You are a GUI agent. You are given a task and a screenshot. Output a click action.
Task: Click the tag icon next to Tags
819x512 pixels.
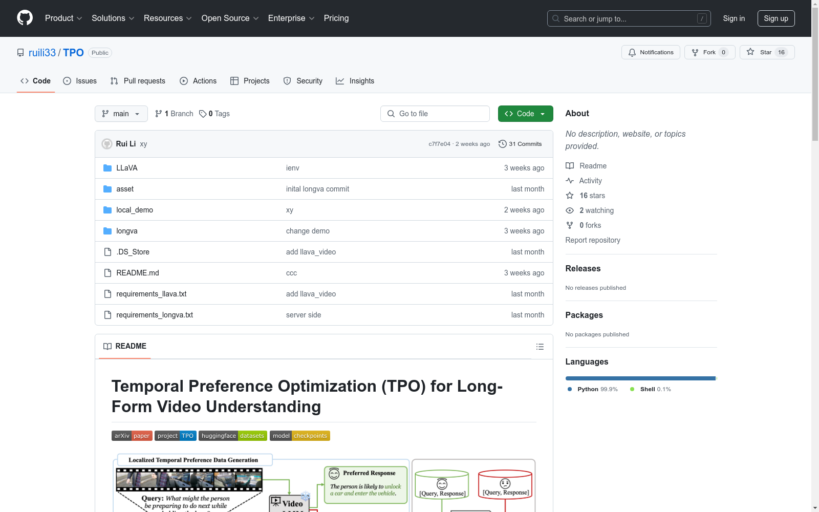coord(203,114)
